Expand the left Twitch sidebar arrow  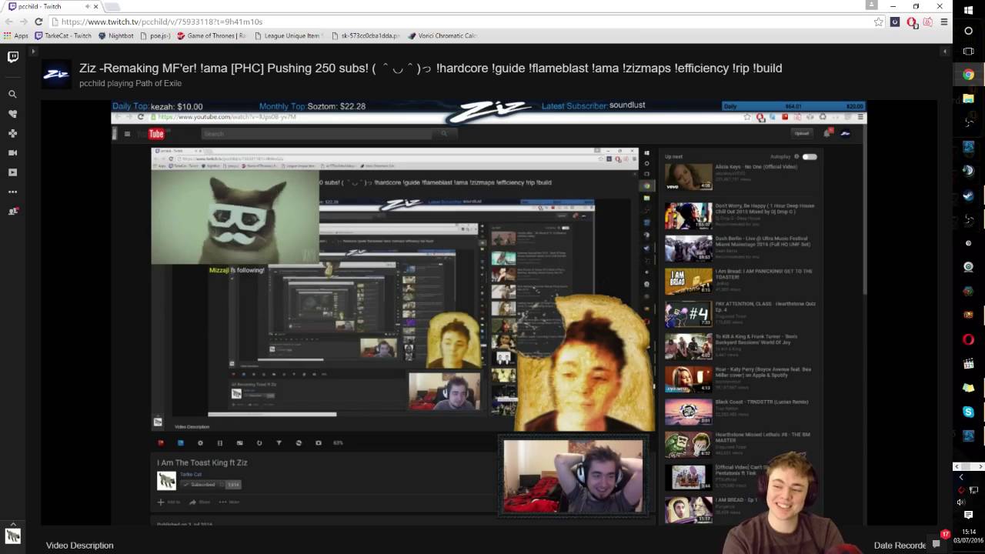pos(32,52)
